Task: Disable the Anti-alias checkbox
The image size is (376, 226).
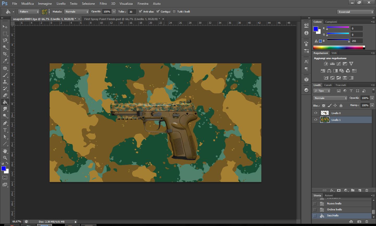Action: (x=140, y=12)
